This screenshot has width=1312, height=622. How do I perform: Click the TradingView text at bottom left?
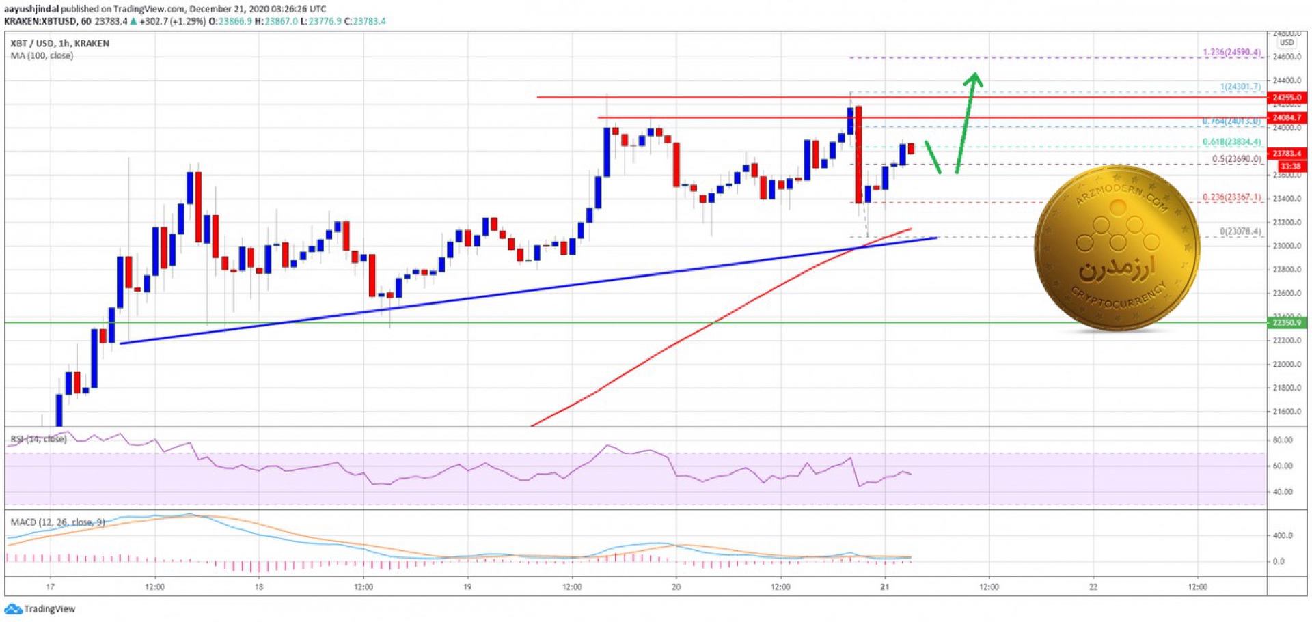50,609
